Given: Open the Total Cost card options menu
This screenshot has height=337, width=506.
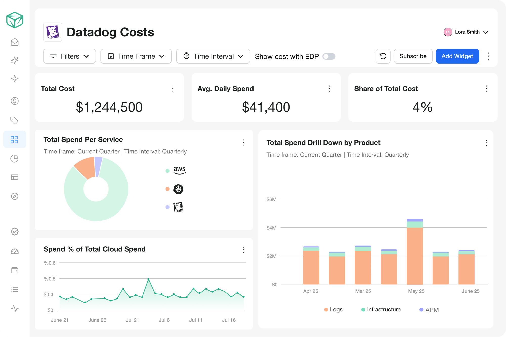Looking at the screenshot, I should [x=173, y=89].
